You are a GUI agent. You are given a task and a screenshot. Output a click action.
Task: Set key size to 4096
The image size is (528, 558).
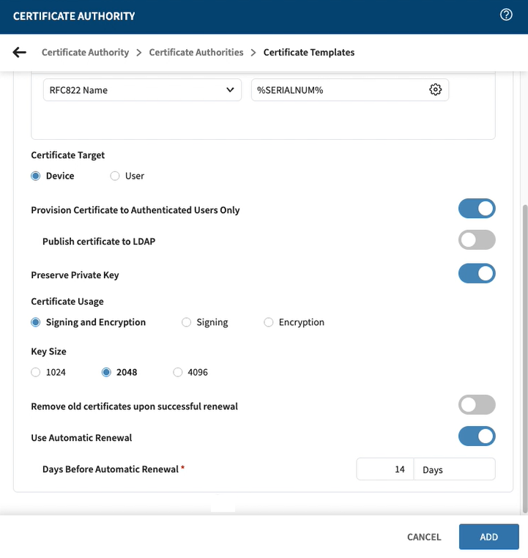pos(178,372)
